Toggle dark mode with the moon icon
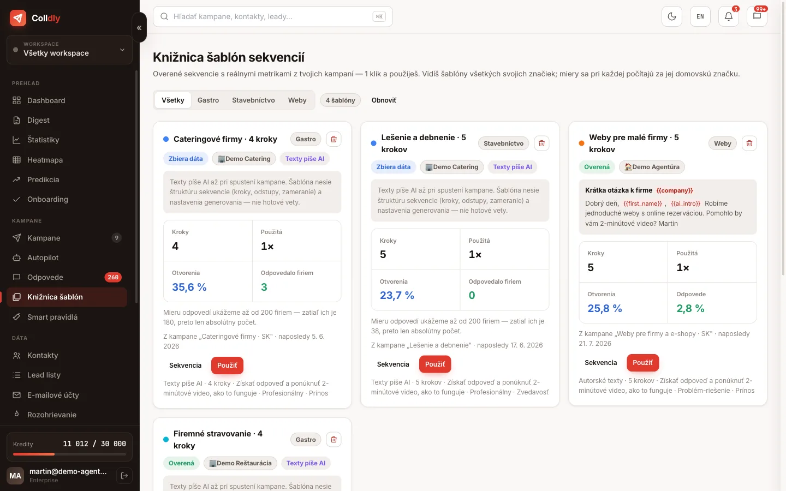786x491 pixels. click(672, 16)
